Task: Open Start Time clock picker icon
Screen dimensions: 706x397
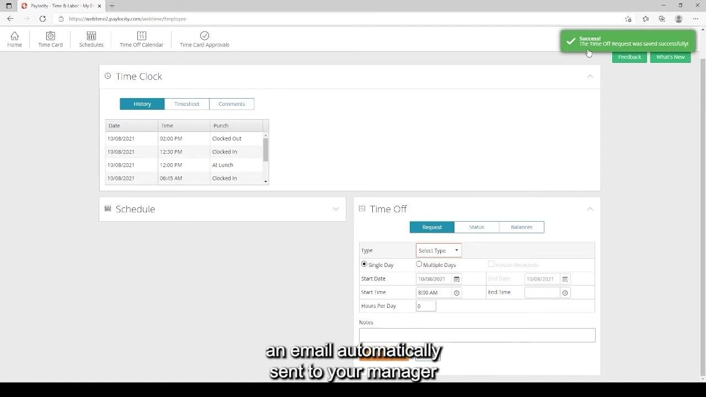Action: click(x=457, y=293)
